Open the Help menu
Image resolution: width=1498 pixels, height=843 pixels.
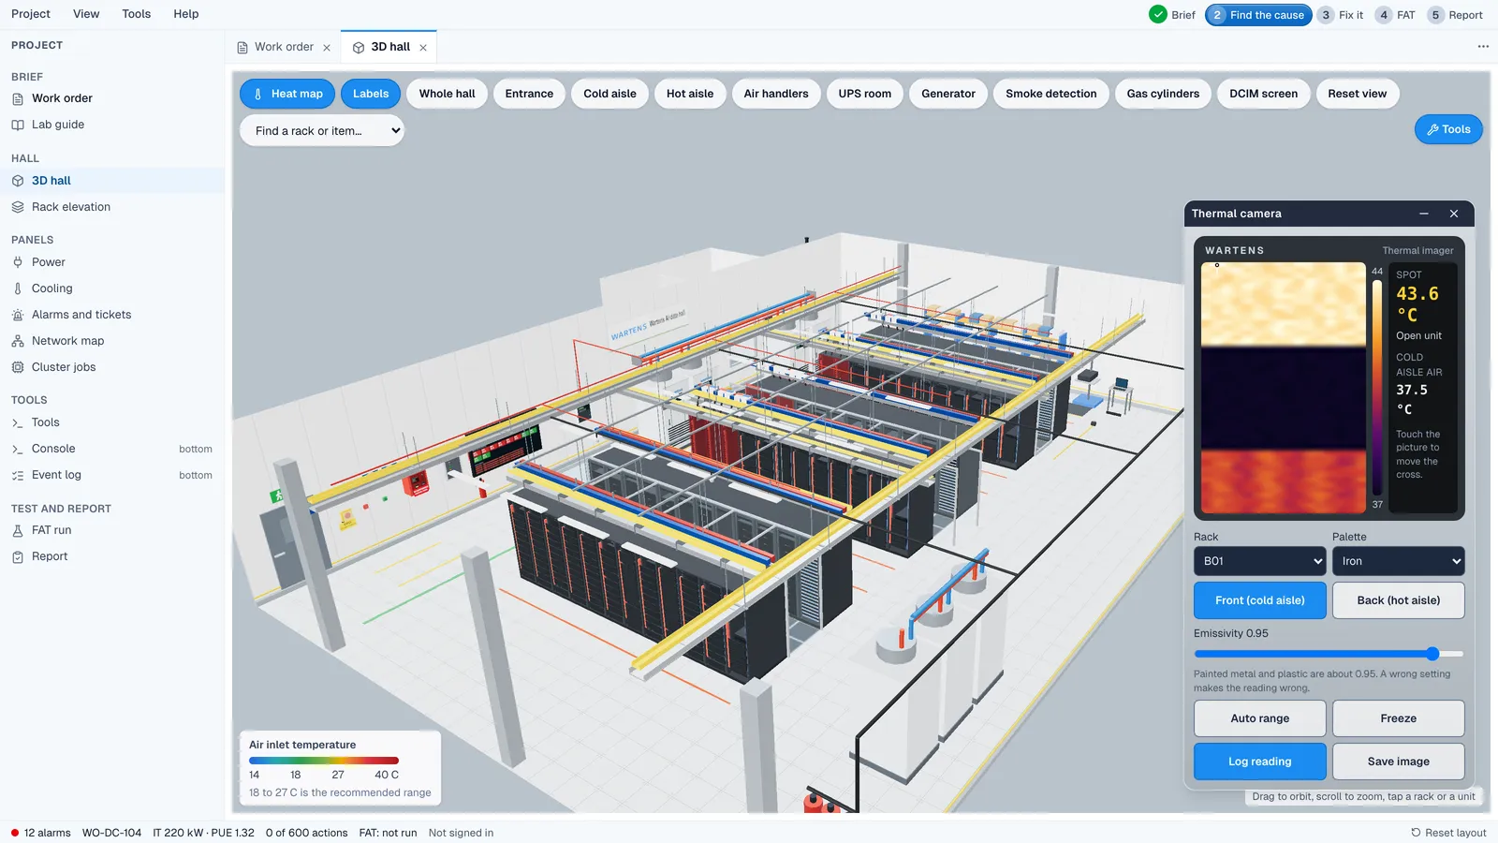pyautogui.click(x=186, y=14)
